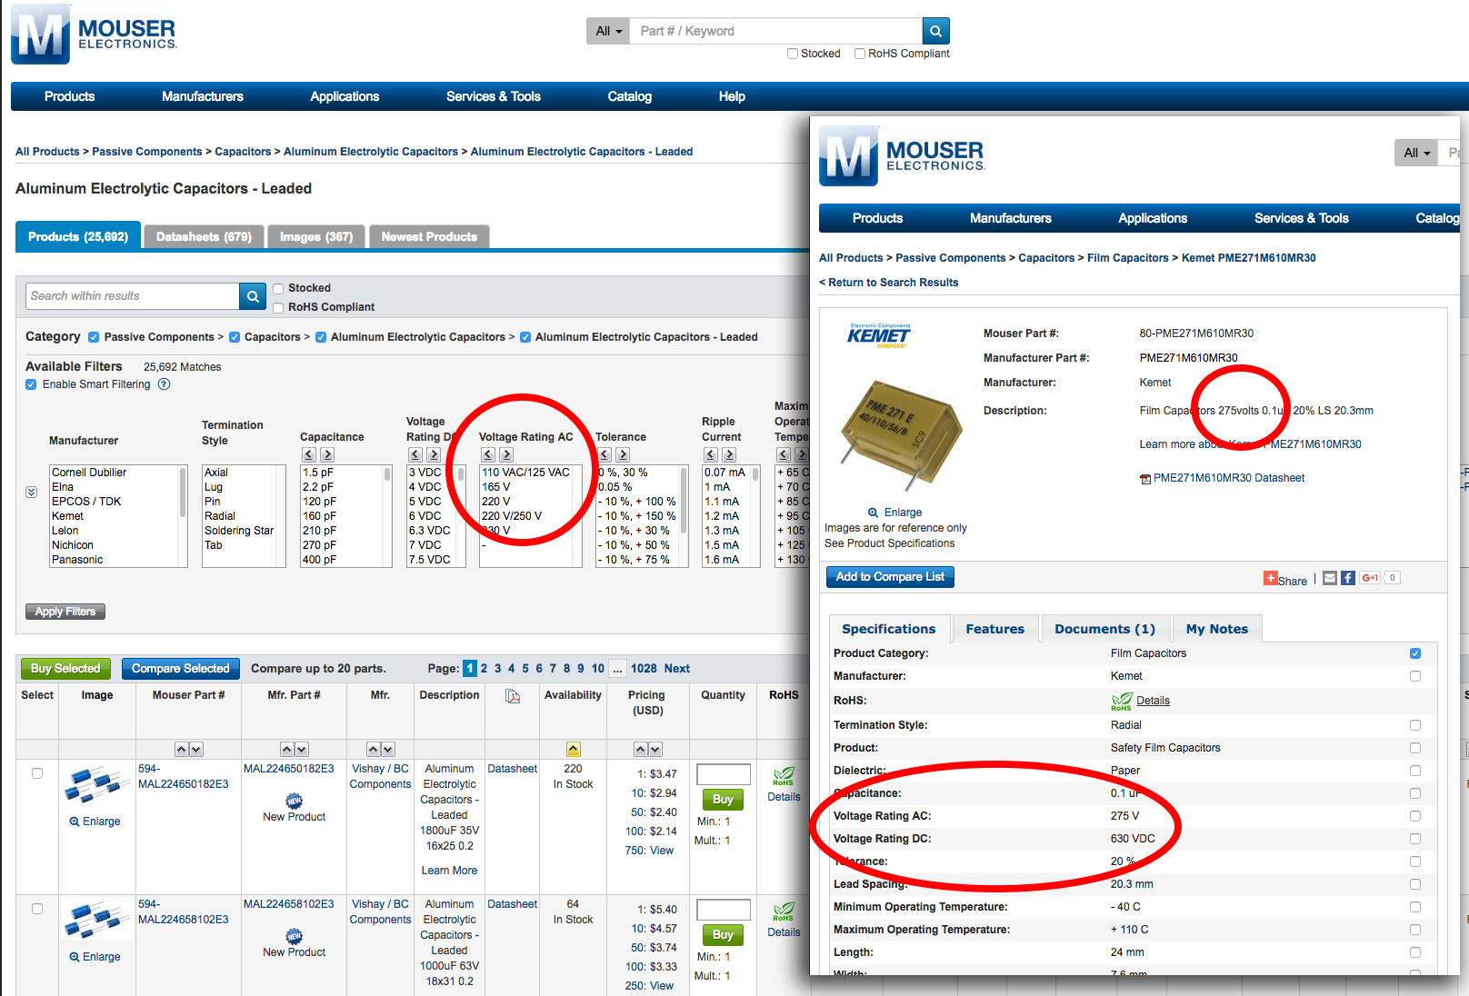The width and height of the screenshot is (1469, 996).
Task: Click the Google +1 icon in popup
Action: click(1370, 578)
